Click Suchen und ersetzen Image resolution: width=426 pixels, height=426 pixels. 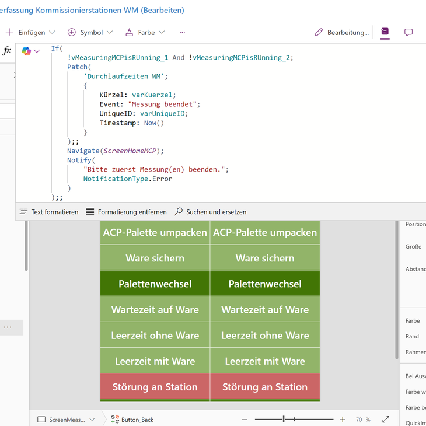click(x=211, y=212)
